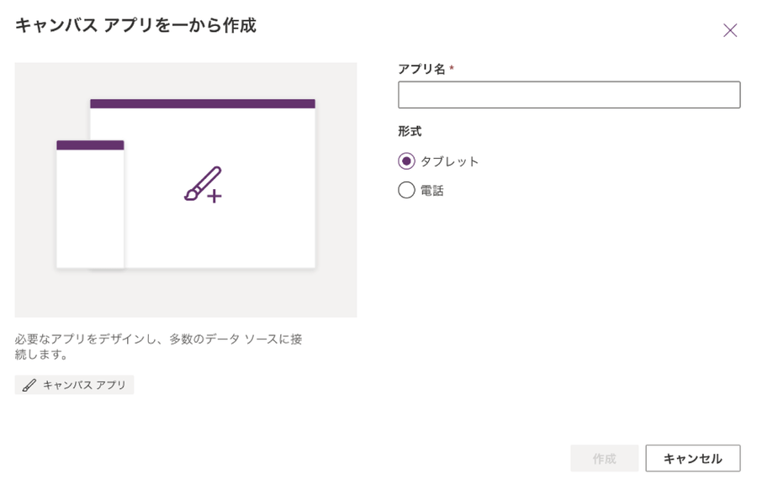Click the キャンバス アプリを一から作成 dialog title
This screenshot has width=757, height=479.
click(135, 26)
